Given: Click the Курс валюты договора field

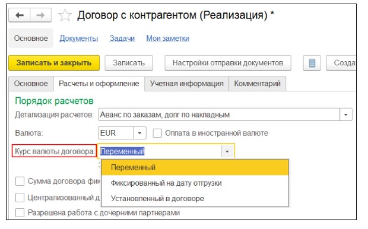Looking at the screenshot, I should 159,151.
